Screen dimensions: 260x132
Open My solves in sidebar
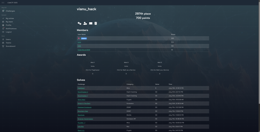10,18
